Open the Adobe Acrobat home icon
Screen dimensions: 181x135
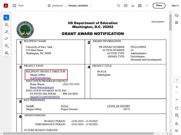click(6, 6)
